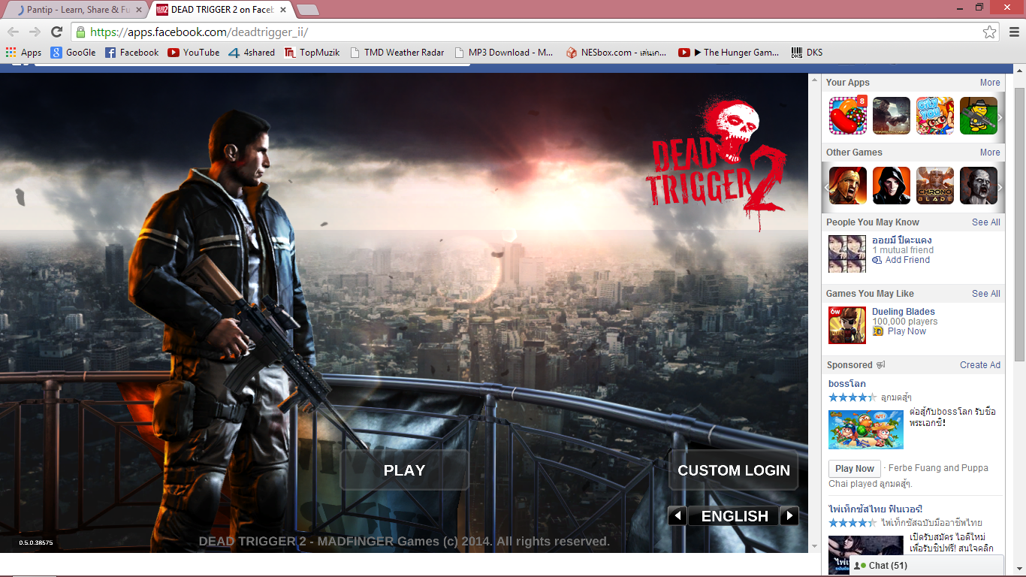This screenshot has width=1026, height=577.
Task: Open The Hunger Games bookmark
Action: 729,53
